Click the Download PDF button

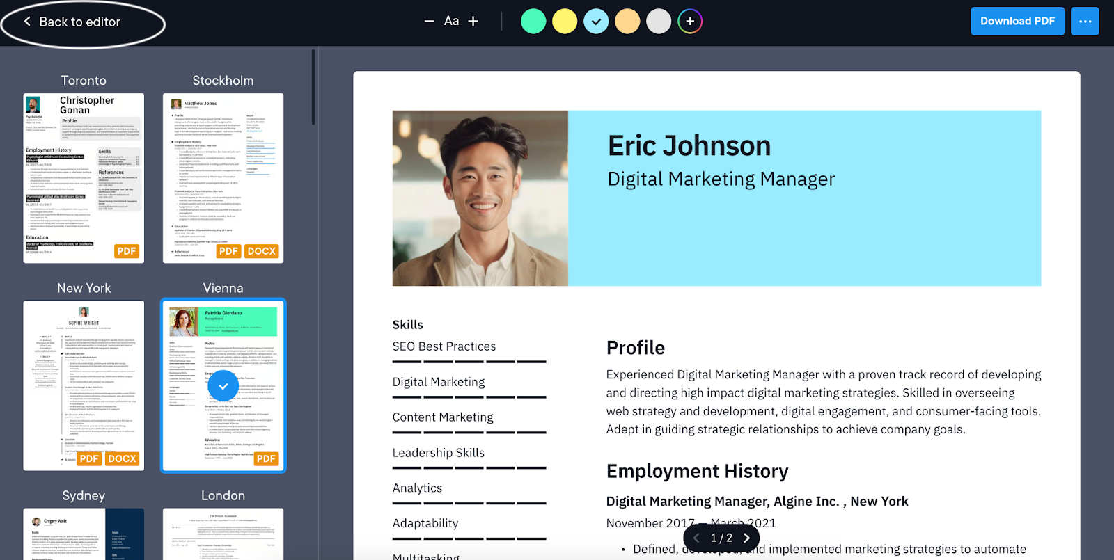(1017, 22)
